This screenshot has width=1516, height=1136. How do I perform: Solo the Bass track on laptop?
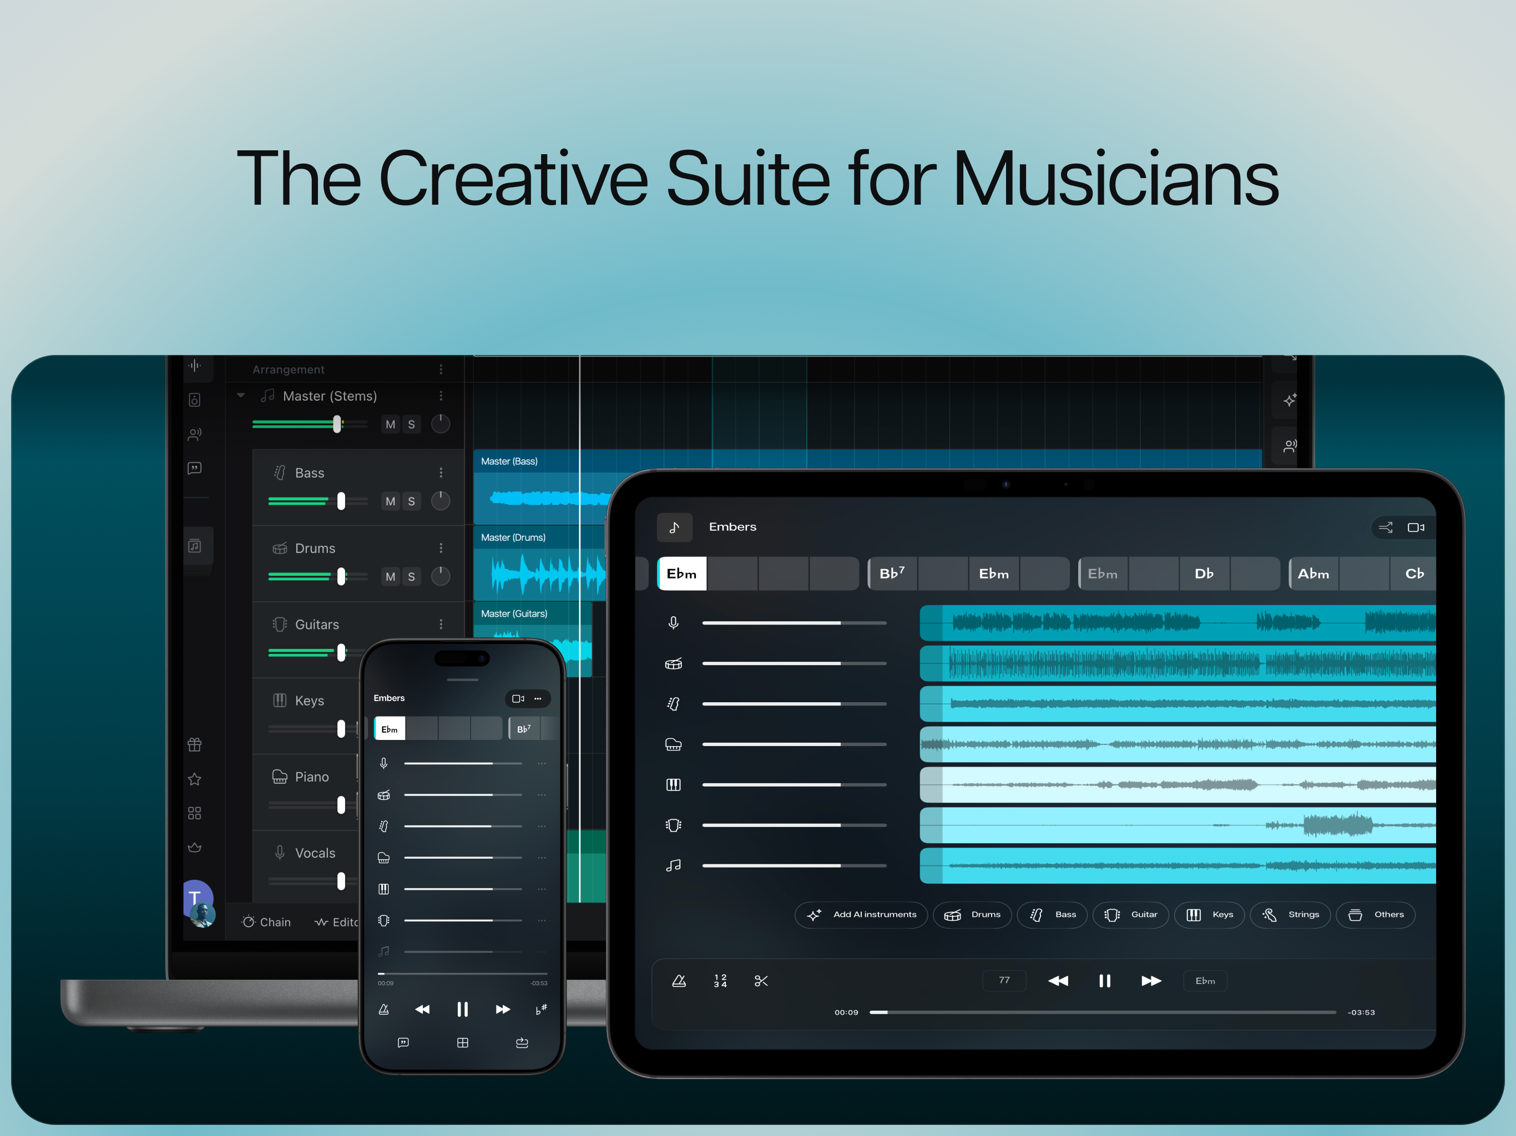tap(411, 501)
